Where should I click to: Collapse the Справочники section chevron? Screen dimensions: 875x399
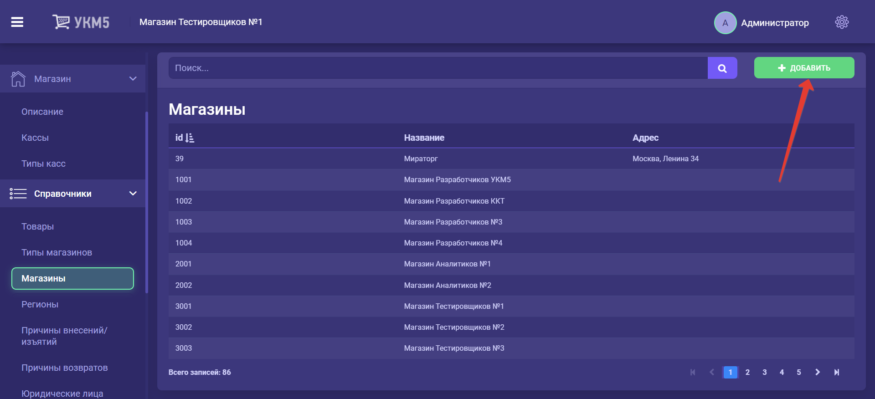pyautogui.click(x=133, y=194)
